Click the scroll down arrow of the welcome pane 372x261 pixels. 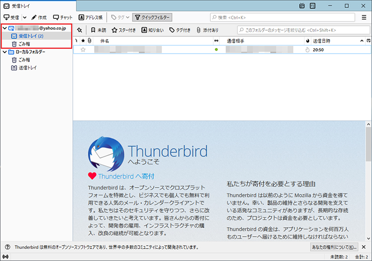click(368, 239)
